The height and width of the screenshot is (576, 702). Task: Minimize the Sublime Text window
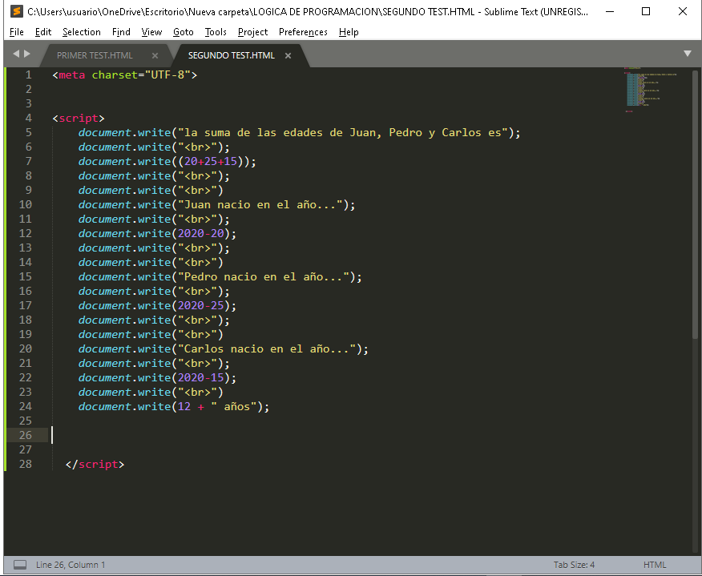pyautogui.click(x=609, y=11)
